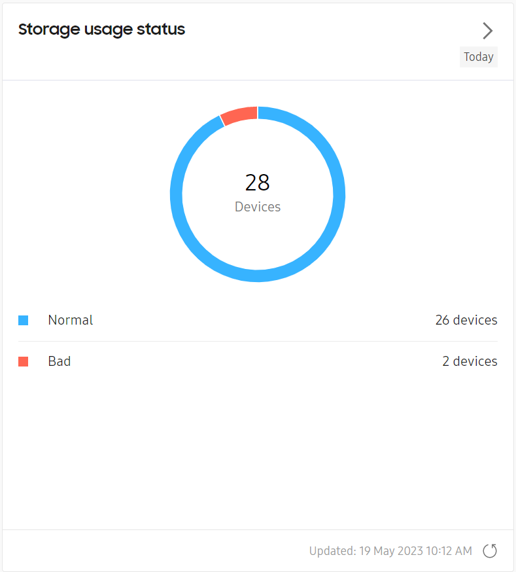Click the 28 total in donut center
The height and width of the screenshot is (572, 516).
tap(257, 183)
